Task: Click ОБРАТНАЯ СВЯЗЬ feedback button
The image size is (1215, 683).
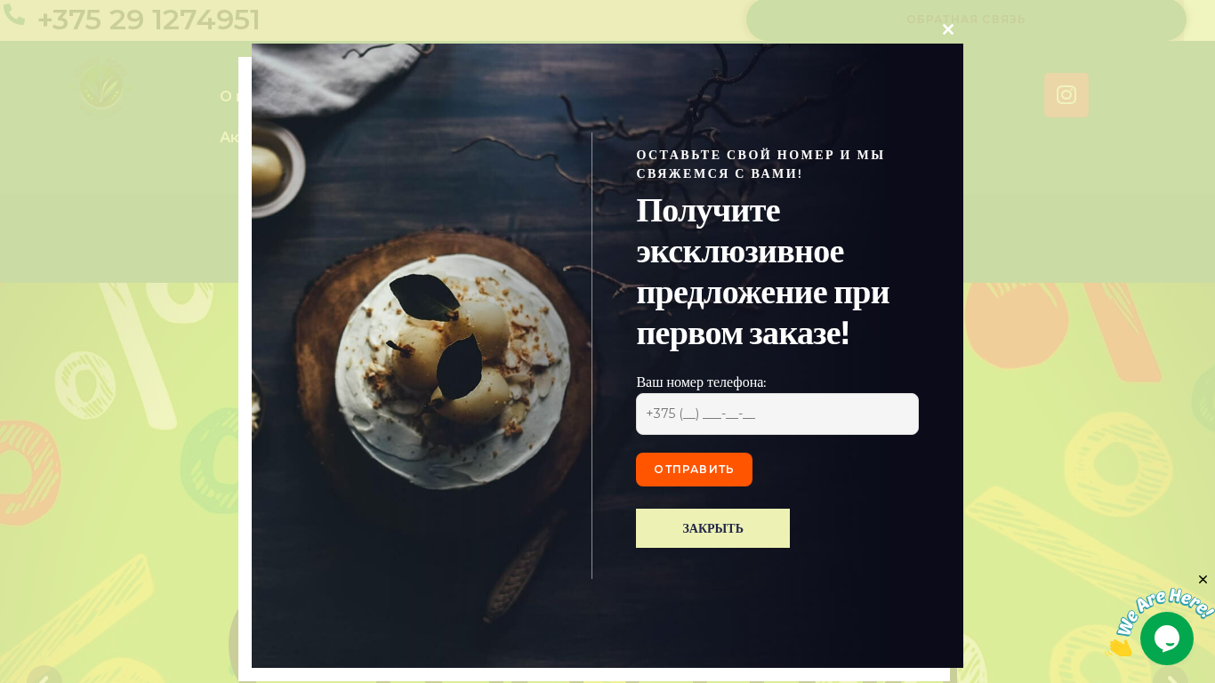Action: point(966,20)
